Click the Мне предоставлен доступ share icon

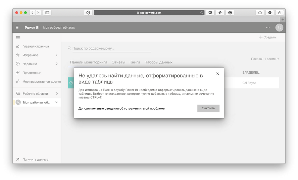18,81
